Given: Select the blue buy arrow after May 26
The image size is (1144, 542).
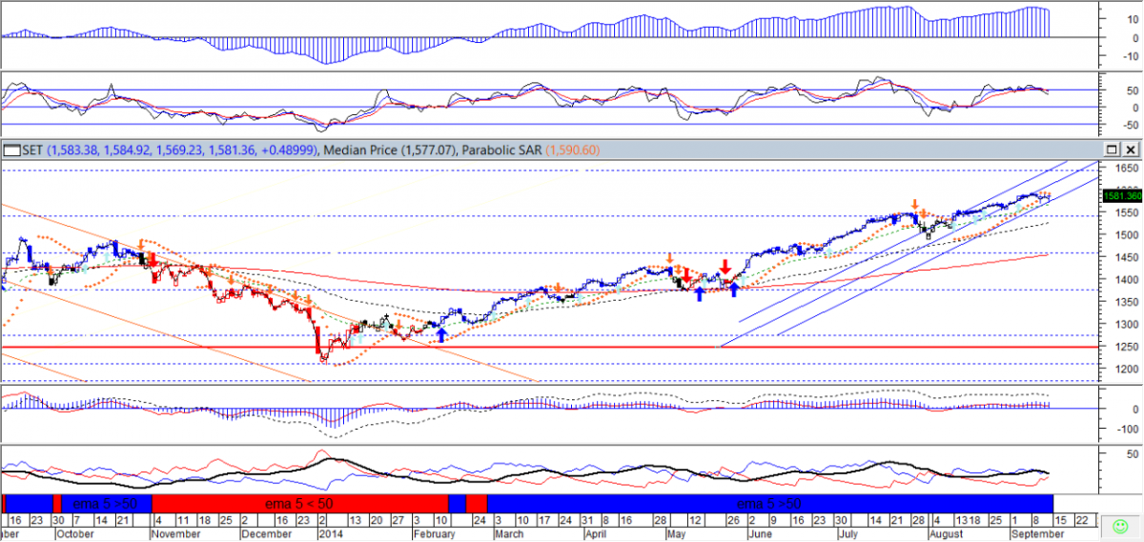Looking at the screenshot, I should (733, 289).
